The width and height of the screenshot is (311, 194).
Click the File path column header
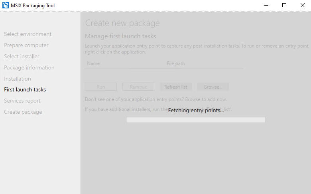[176, 63]
